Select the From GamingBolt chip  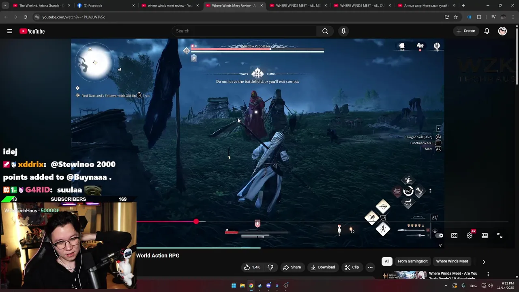click(x=412, y=262)
